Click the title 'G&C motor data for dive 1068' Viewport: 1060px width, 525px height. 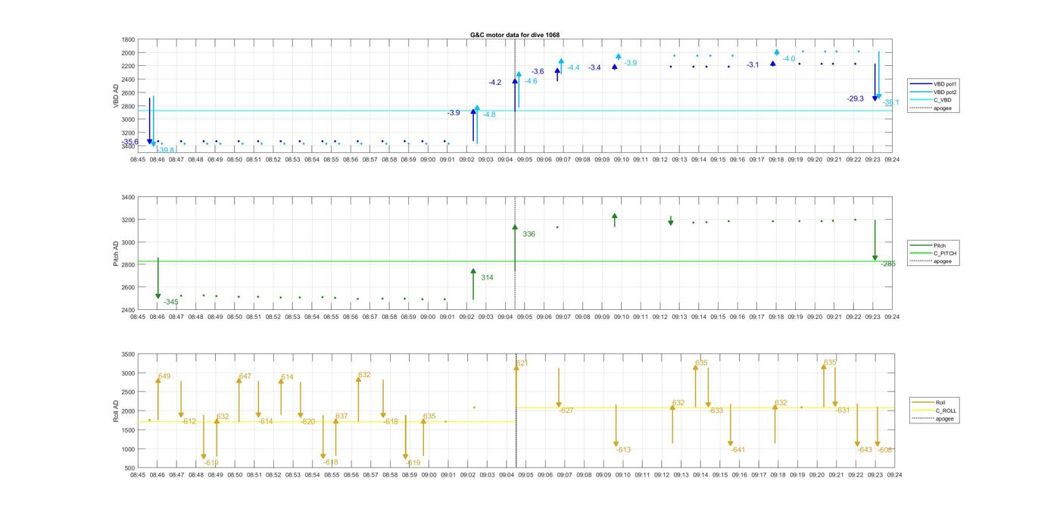tap(515, 35)
